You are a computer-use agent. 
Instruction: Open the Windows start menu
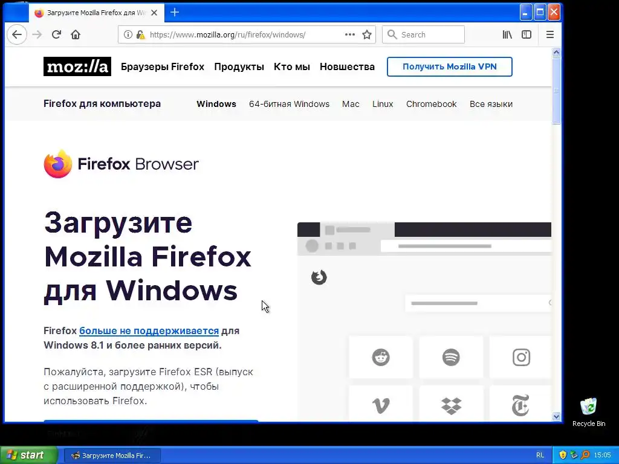(x=28, y=455)
